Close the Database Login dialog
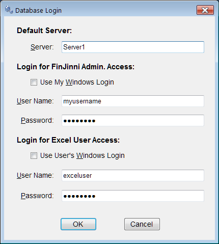The height and width of the screenshot is (244, 219). (205, 10)
